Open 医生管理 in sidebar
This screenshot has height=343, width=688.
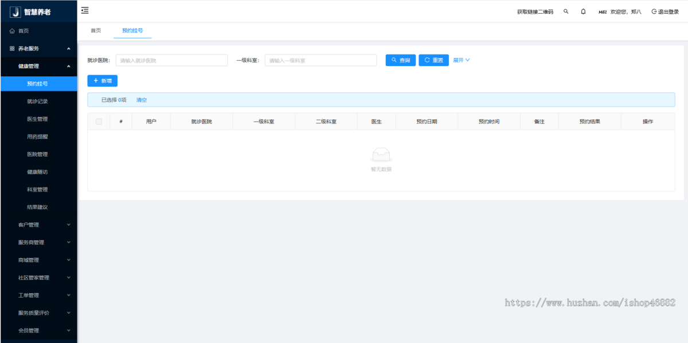pyautogui.click(x=38, y=119)
